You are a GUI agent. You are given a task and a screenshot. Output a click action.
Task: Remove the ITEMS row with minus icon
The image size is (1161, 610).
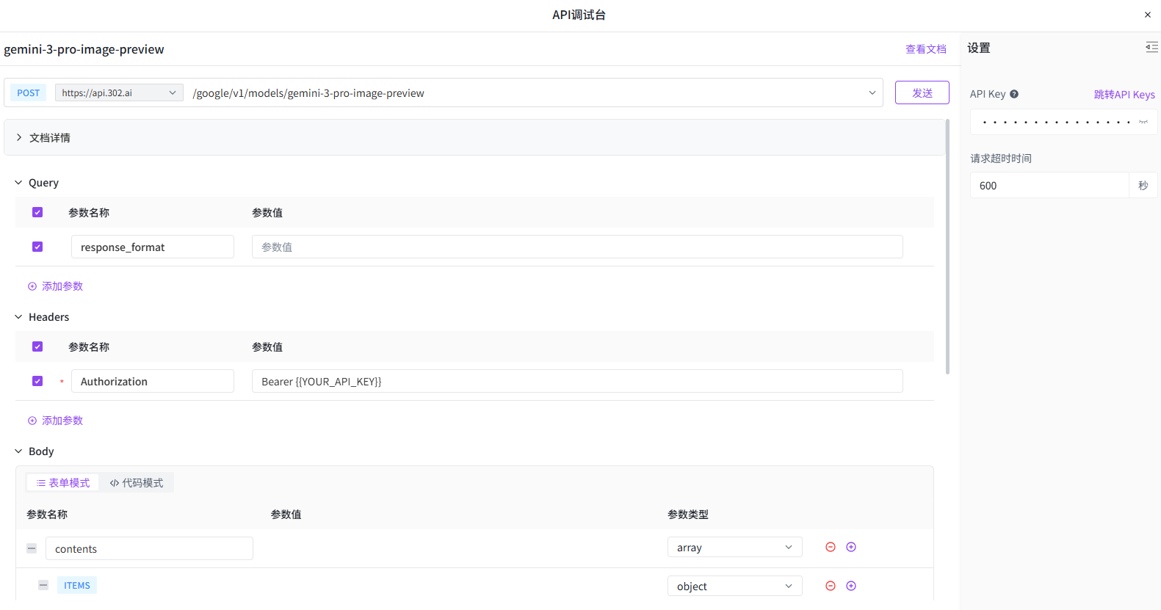coord(831,586)
